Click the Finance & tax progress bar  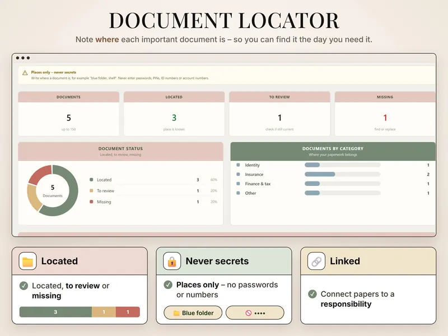[343, 184]
